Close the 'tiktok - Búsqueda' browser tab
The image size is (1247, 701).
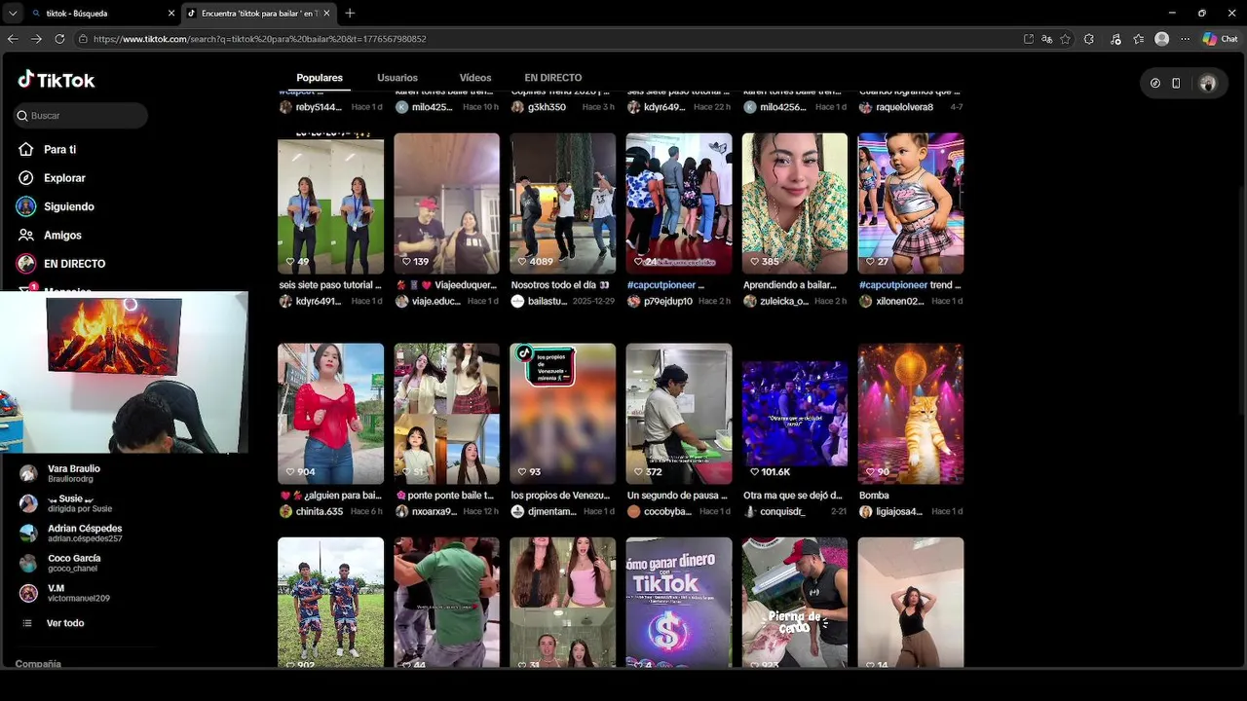pyautogui.click(x=171, y=14)
